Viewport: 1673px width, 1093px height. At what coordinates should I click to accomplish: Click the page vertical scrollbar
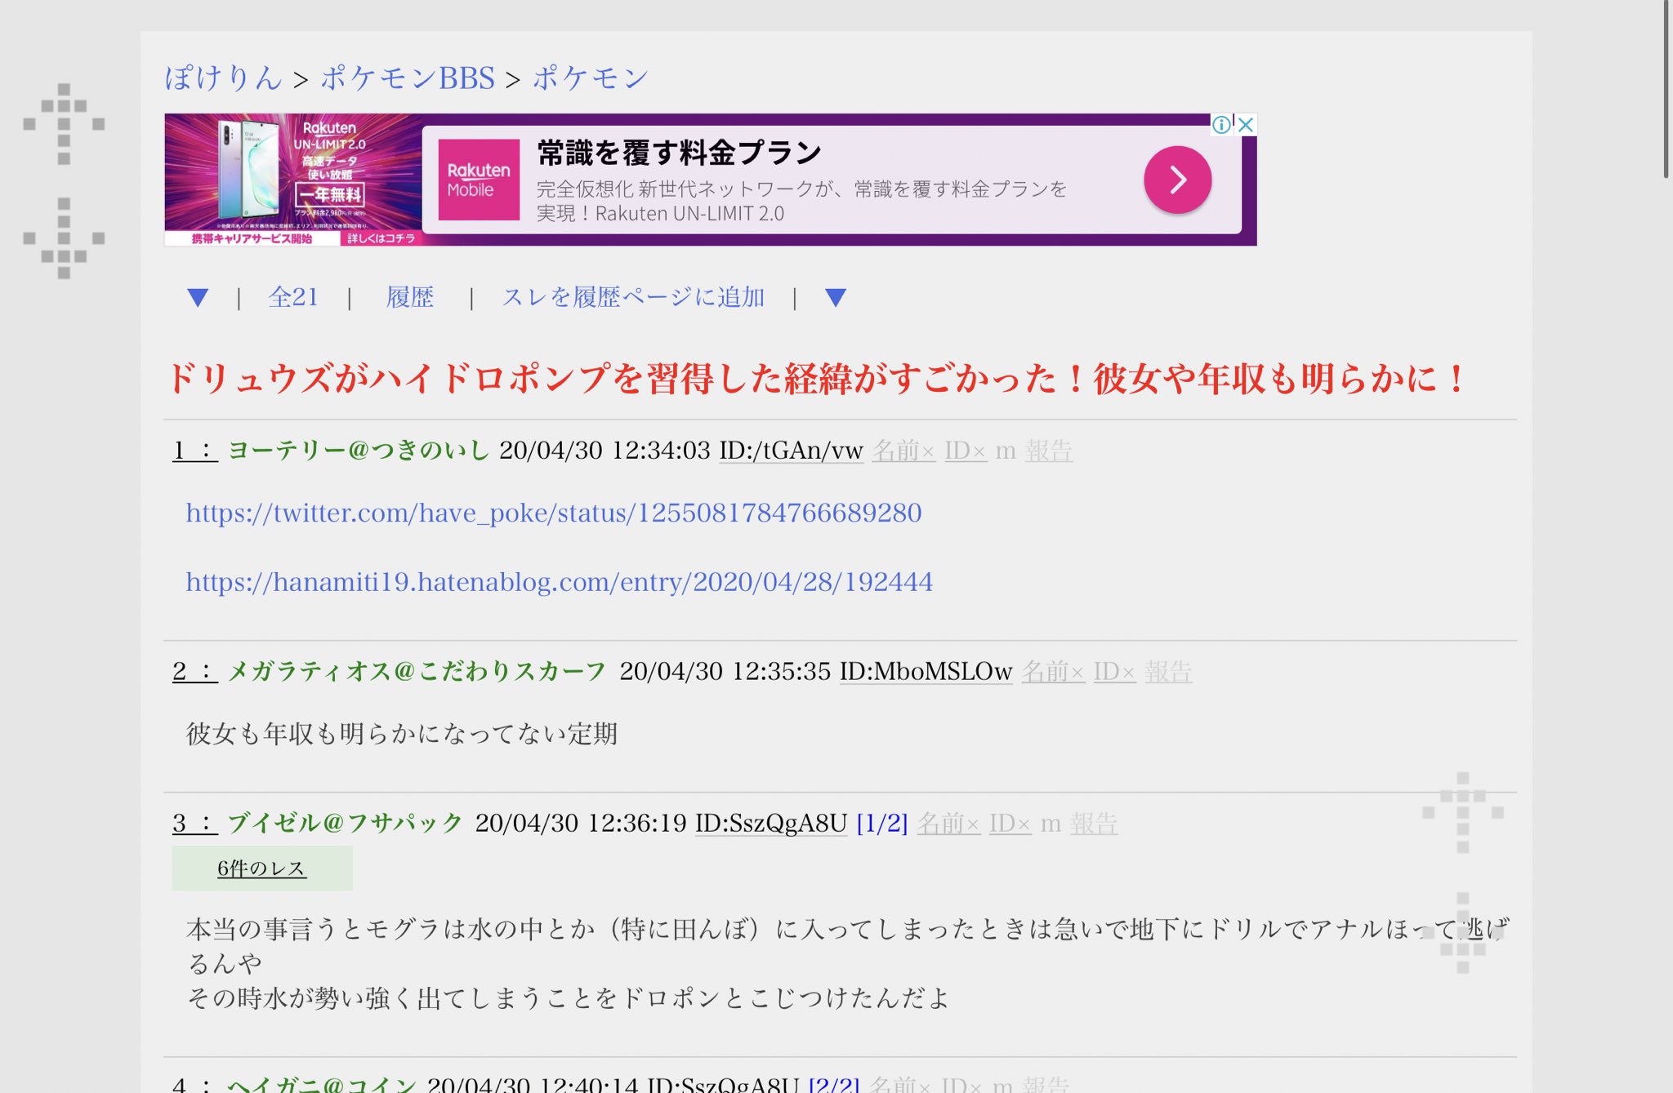point(1666,90)
